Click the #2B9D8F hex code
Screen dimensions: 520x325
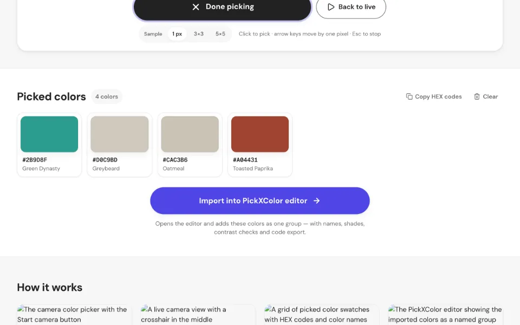(x=35, y=160)
